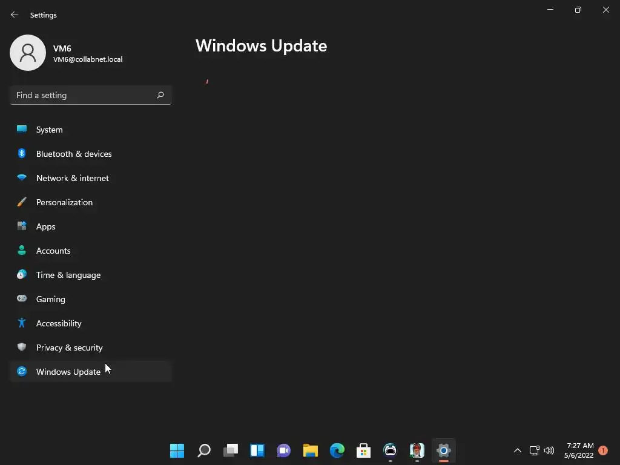Open Time & language settings
This screenshot has height=465, width=620.
coord(91,275)
